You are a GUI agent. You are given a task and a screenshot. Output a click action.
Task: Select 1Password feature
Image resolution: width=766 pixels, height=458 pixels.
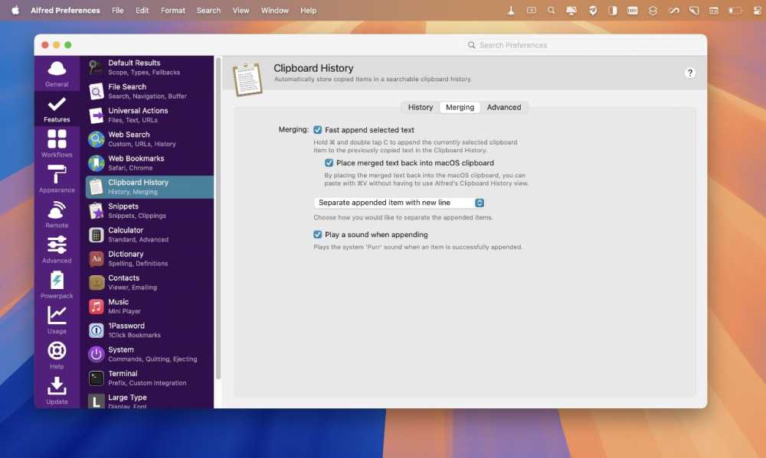click(x=149, y=330)
